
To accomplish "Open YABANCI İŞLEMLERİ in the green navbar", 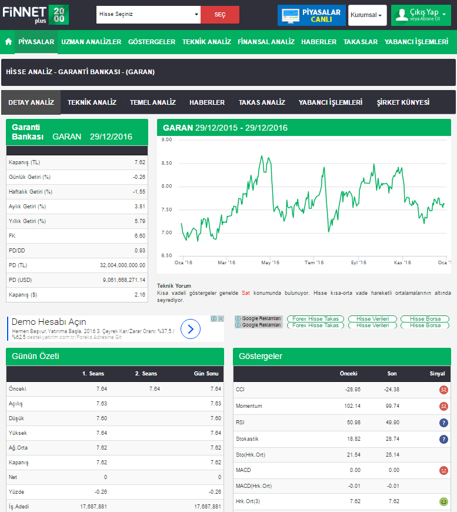I will point(416,42).
